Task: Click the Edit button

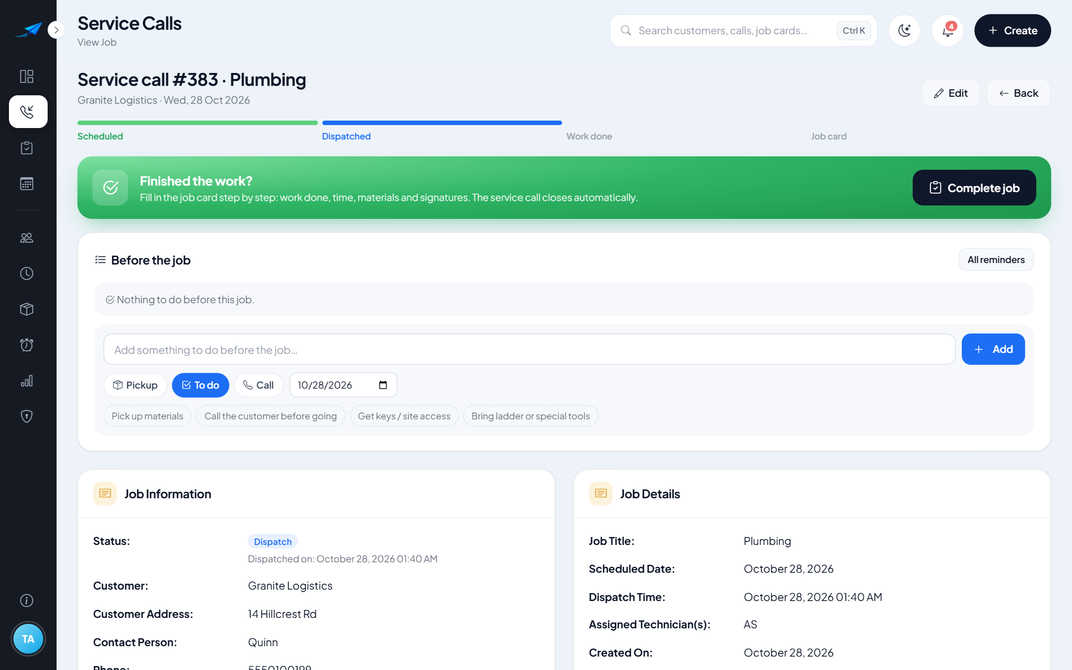Action: click(950, 93)
